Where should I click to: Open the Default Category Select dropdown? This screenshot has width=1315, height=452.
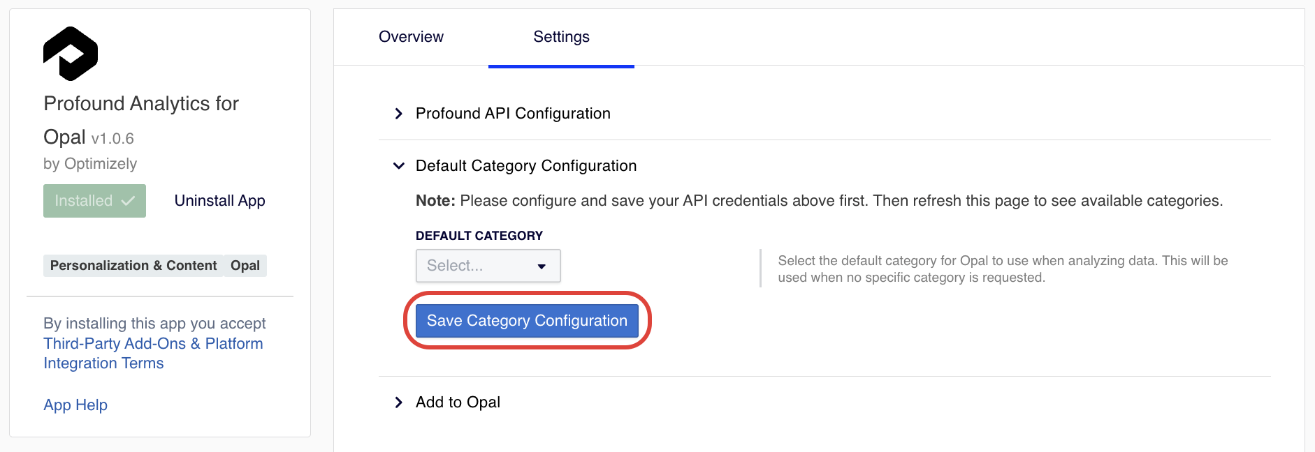(x=488, y=266)
